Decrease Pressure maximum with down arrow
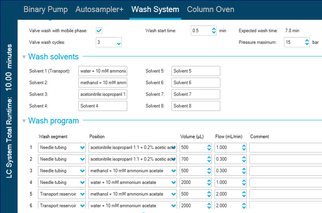The image size is (322, 213). tap(307, 45)
